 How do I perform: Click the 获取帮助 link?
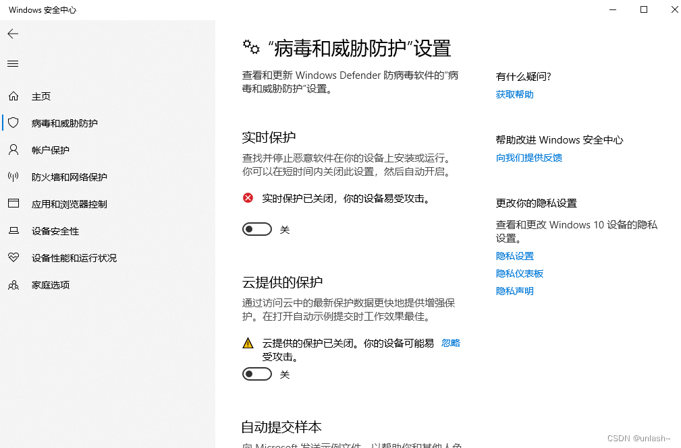click(515, 94)
